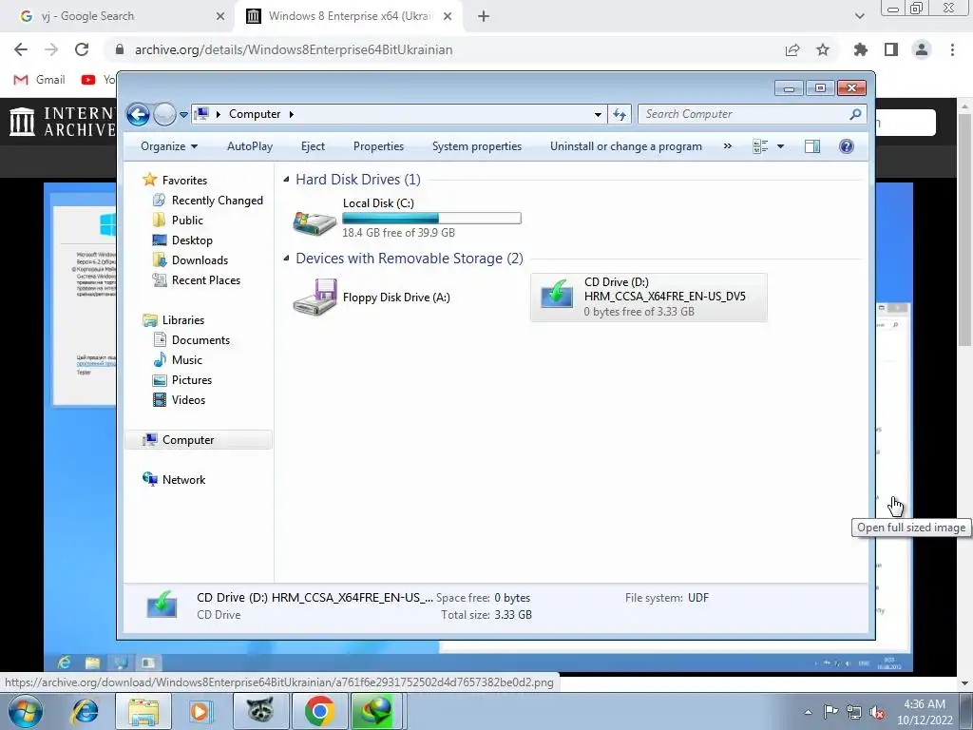Screen dimensions: 973x730
Task: Bookmark this page with the star icon
Action: pyautogui.click(x=823, y=49)
